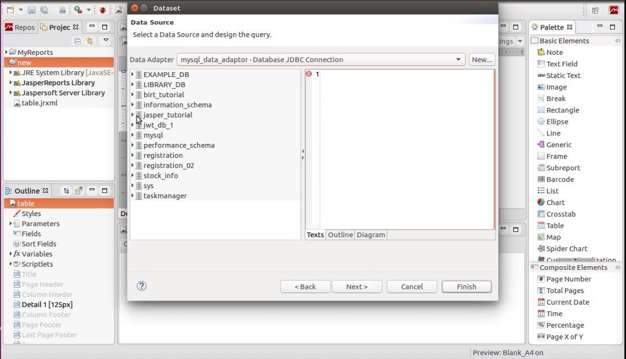Switch to the Diagram tab
The width and height of the screenshot is (626, 359).
pos(371,235)
